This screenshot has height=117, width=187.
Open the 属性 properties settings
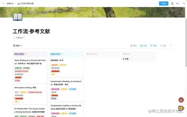pos(133,45)
